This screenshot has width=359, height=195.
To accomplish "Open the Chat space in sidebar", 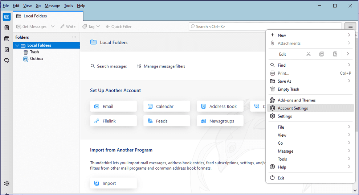I will (7, 61).
